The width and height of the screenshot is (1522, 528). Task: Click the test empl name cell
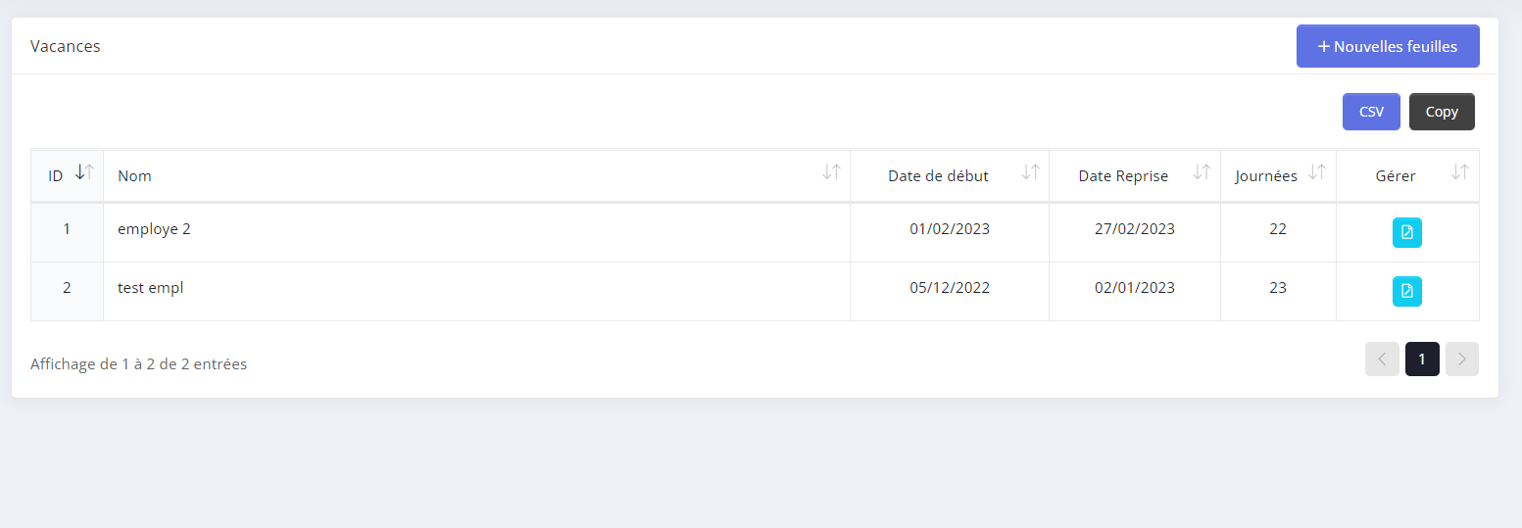coord(151,288)
